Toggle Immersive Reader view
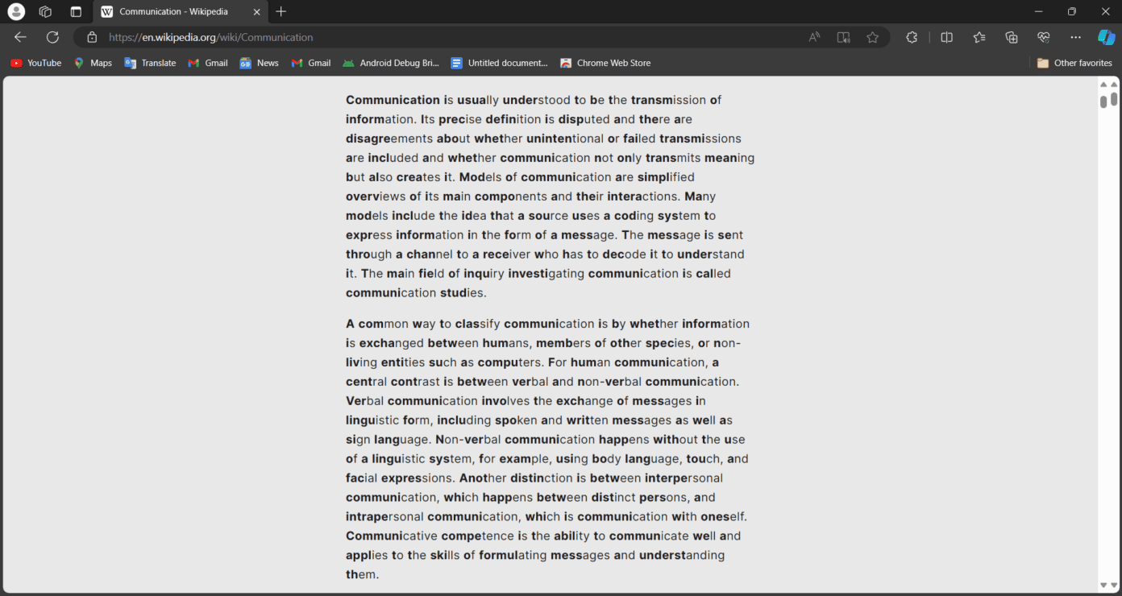The width and height of the screenshot is (1122, 596). (x=843, y=36)
